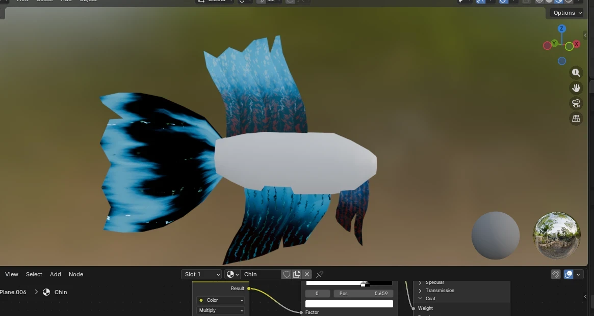Viewport: 594px width, 316px height.
Task: Open the node editor Add menu
Action: click(55, 274)
